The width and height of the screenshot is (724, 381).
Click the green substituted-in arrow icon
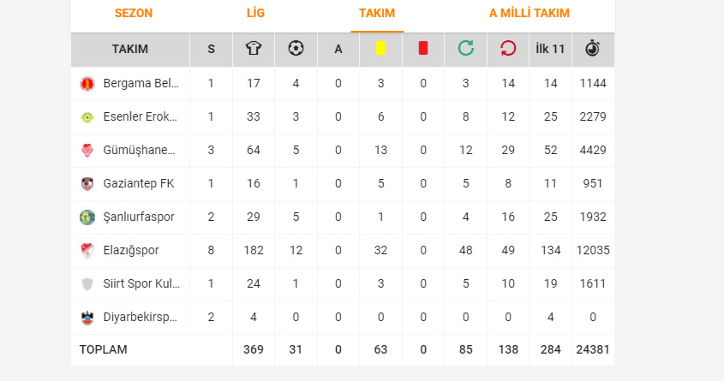click(466, 48)
